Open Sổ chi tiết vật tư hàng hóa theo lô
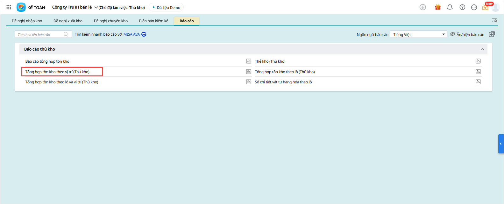This screenshot has height=204, width=504. tap(283, 82)
